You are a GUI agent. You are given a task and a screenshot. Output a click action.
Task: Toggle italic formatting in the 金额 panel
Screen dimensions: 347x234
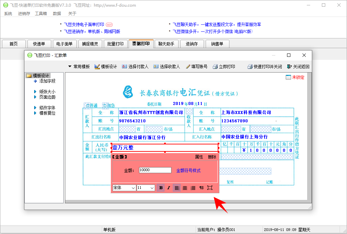point(168,188)
